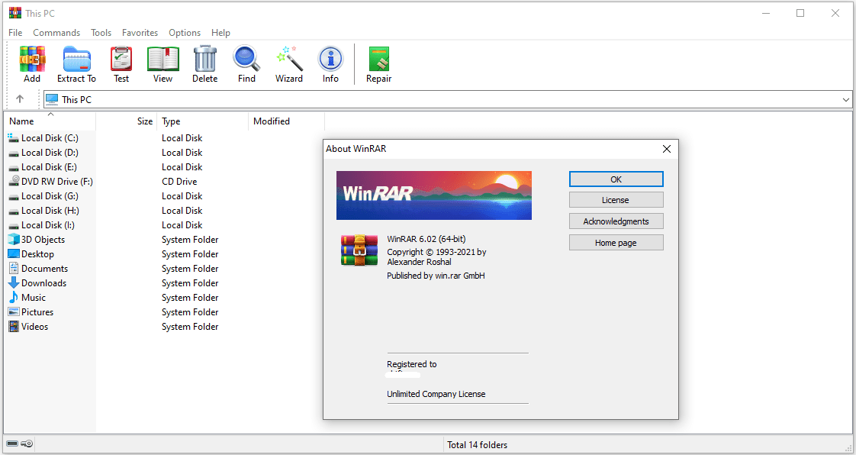Click the License button
Image resolution: width=856 pixels, height=455 pixels.
tap(616, 200)
